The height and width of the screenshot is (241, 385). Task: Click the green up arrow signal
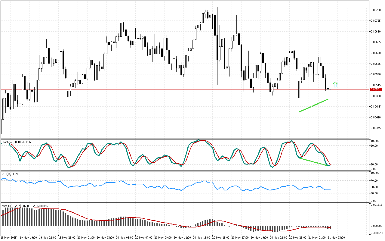(335, 84)
